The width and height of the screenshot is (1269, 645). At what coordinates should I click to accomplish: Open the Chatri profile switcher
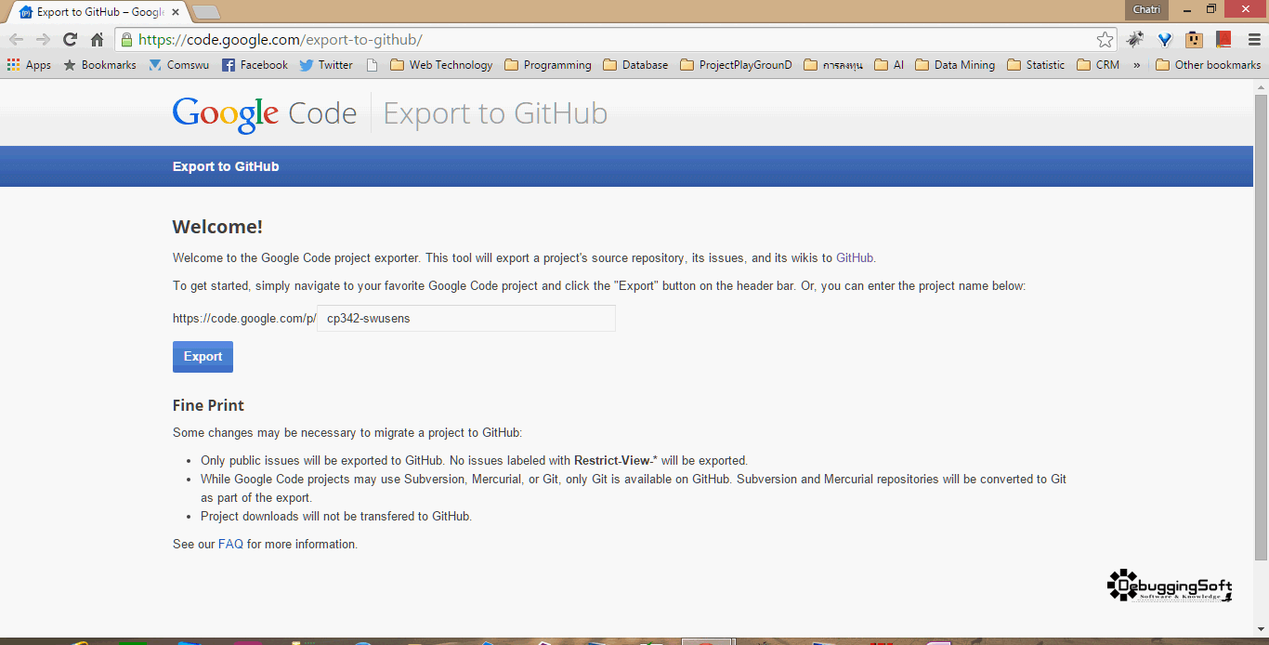1147,9
